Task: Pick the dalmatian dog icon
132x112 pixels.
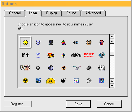Action: (x=101, y=68)
